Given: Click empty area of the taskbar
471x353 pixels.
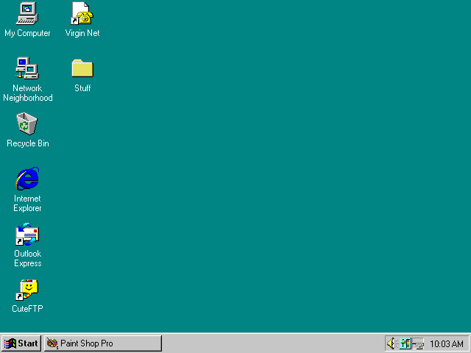Looking at the screenshot, I should pyautogui.click(x=272, y=343).
